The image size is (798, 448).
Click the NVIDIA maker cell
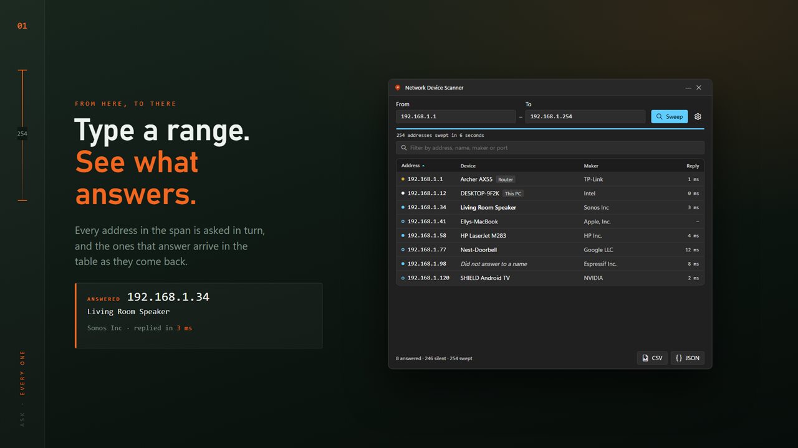pos(594,278)
